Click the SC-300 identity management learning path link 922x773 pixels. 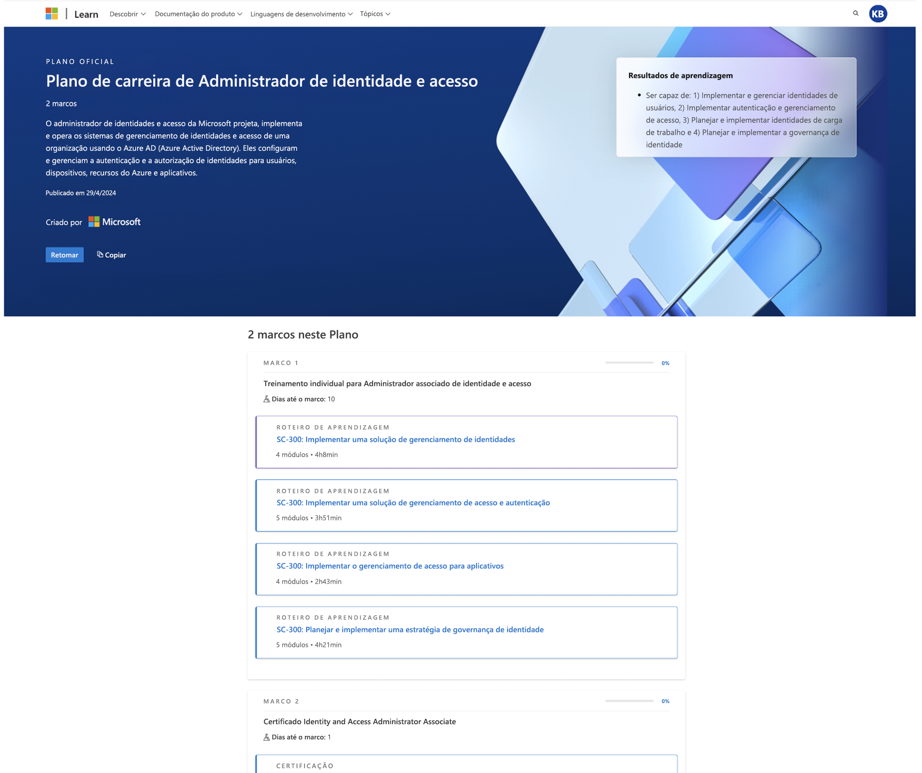(396, 439)
